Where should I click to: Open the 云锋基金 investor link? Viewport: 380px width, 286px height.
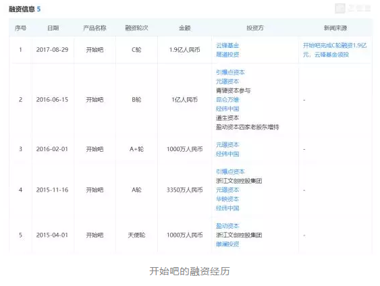tap(227, 45)
